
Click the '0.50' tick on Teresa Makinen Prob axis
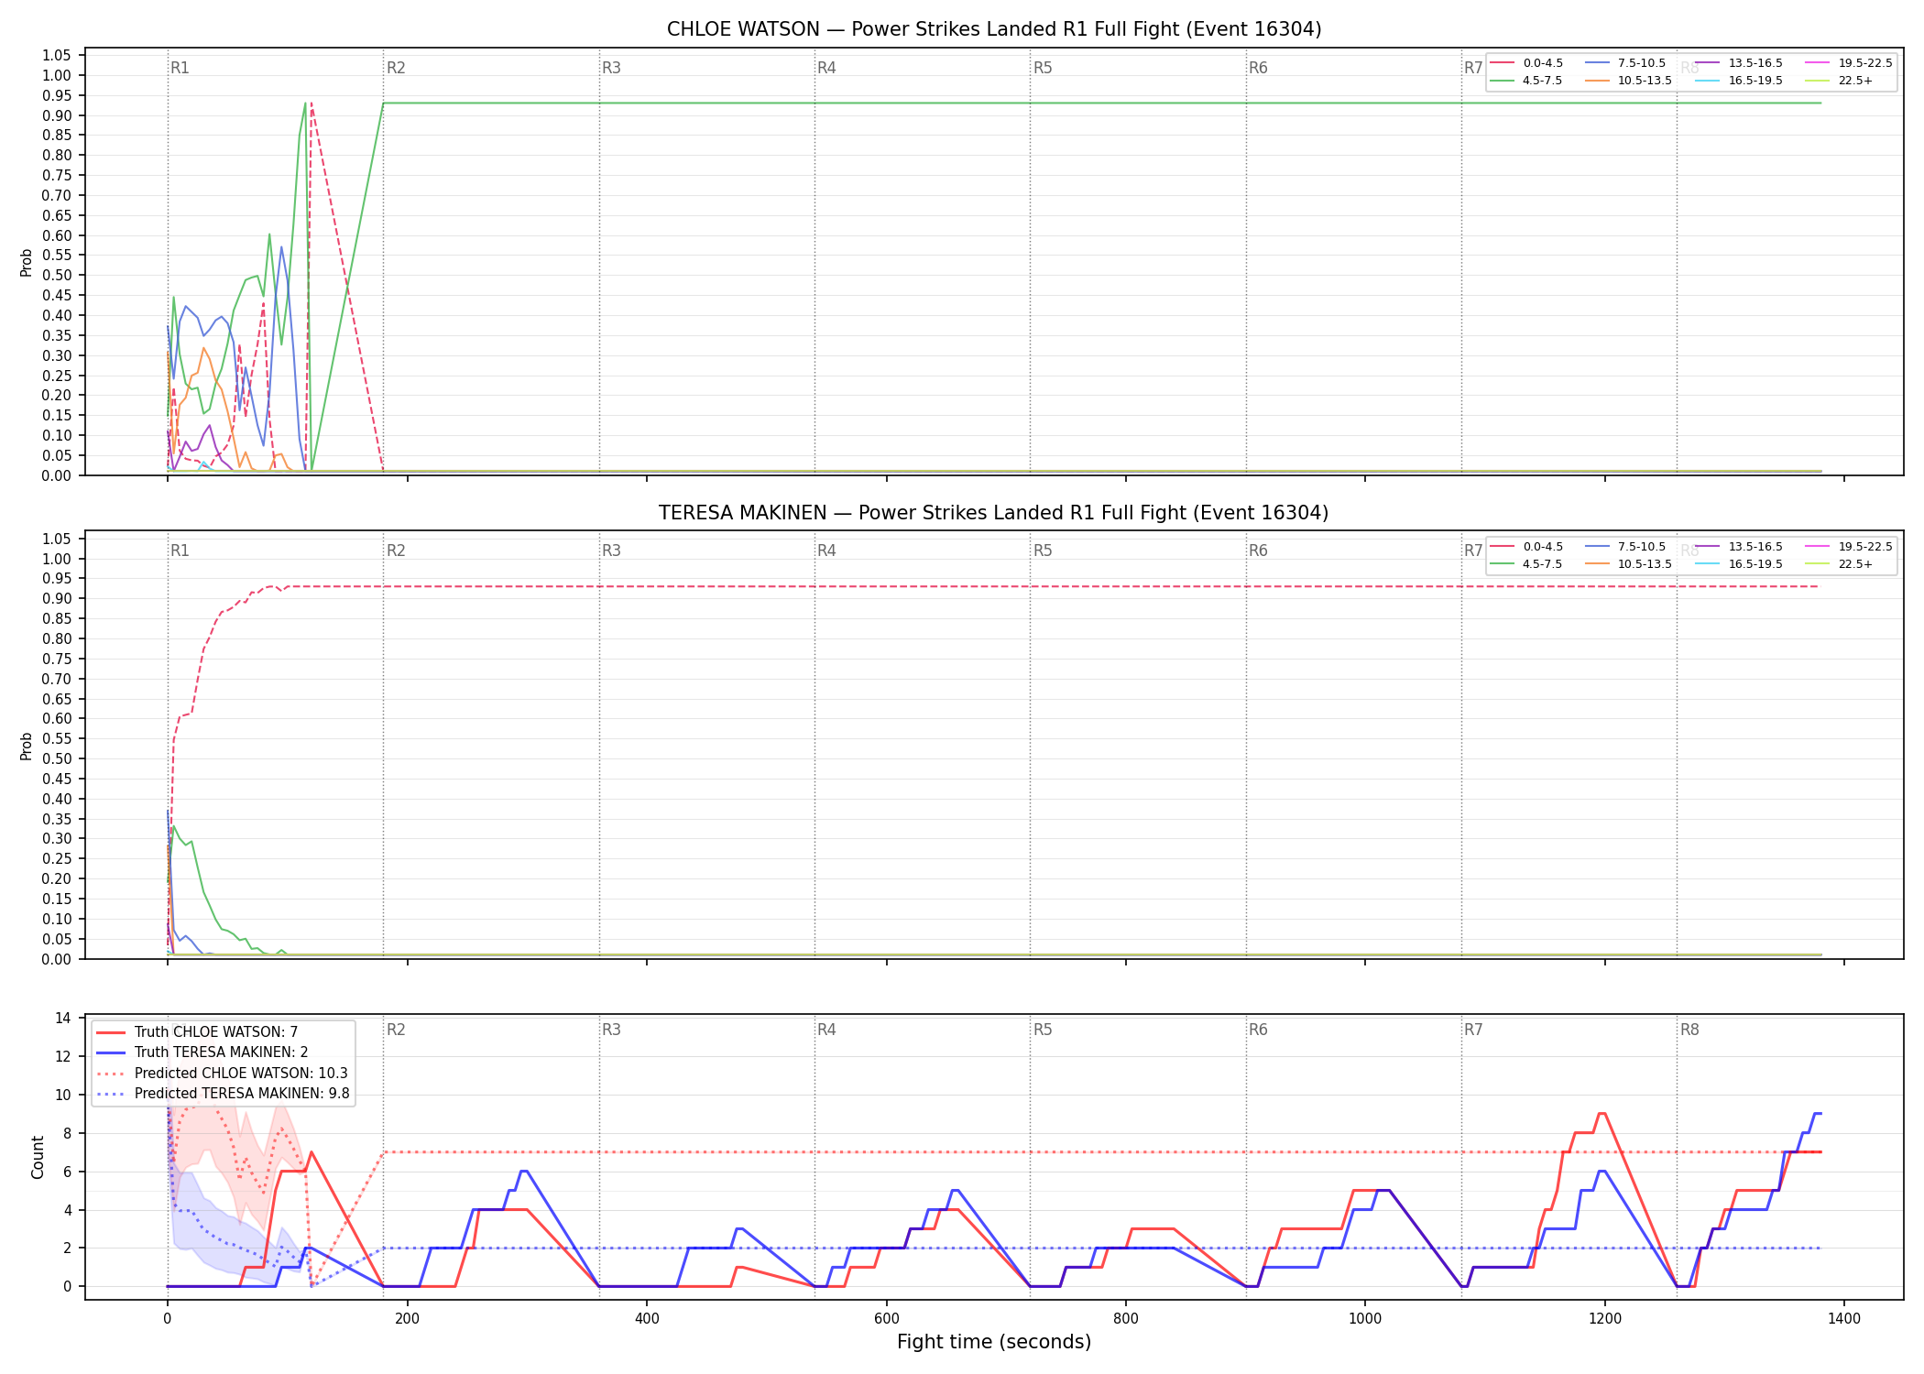click(x=57, y=759)
